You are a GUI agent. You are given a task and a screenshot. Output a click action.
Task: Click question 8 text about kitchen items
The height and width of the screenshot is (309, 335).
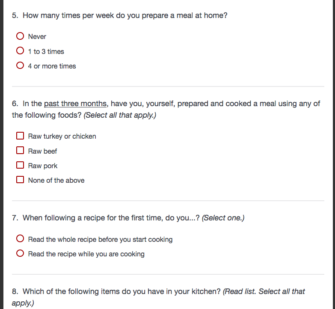coord(122,291)
